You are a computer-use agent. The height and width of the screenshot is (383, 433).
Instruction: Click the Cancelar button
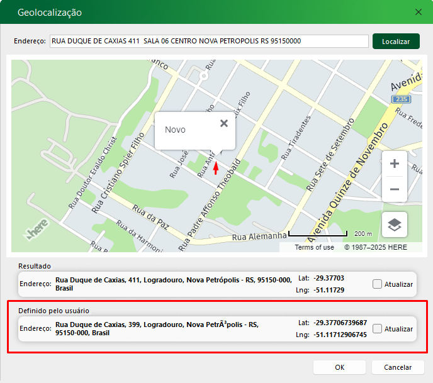point(398,367)
